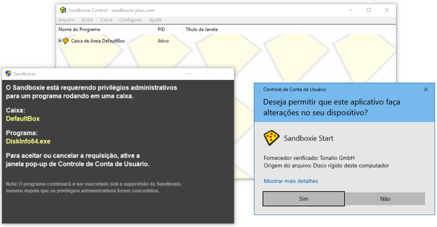Screen dimensions: 437x227
Task: Open the Mostrar mais detalhes link
Action: (x=291, y=181)
